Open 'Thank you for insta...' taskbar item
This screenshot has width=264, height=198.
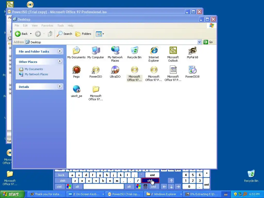pos(46,194)
